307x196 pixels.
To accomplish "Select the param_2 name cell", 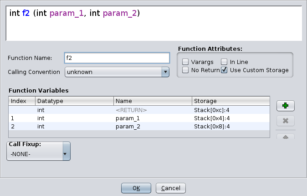I will pos(153,127).
